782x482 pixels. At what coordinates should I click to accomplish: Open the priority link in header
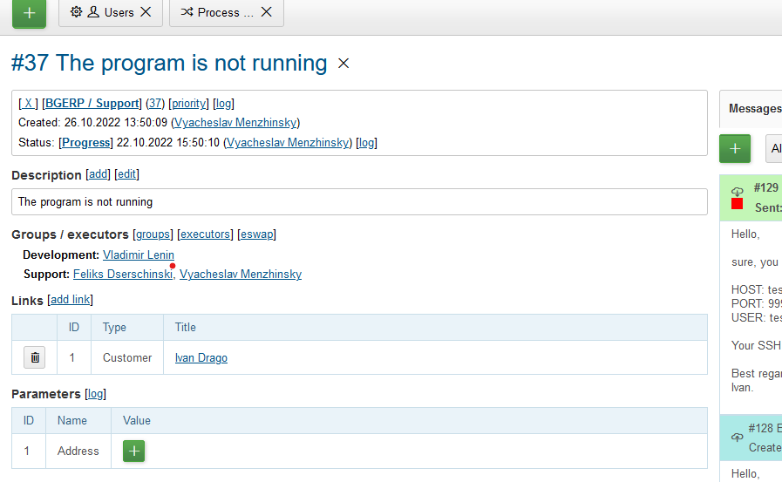[x=188, y=104]
